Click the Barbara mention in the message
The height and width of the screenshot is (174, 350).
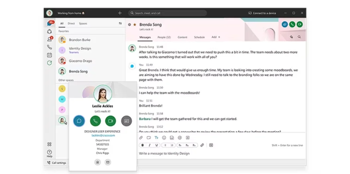pyautogui.click(x=145, y=119)
